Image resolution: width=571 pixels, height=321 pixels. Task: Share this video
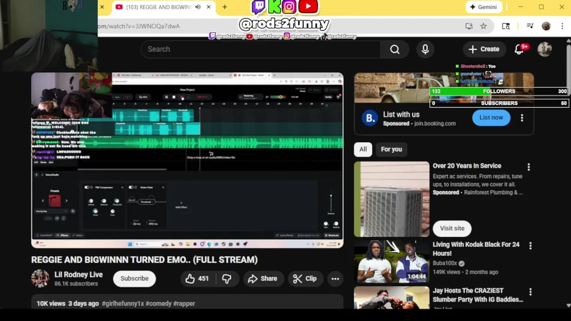(263, 279)
